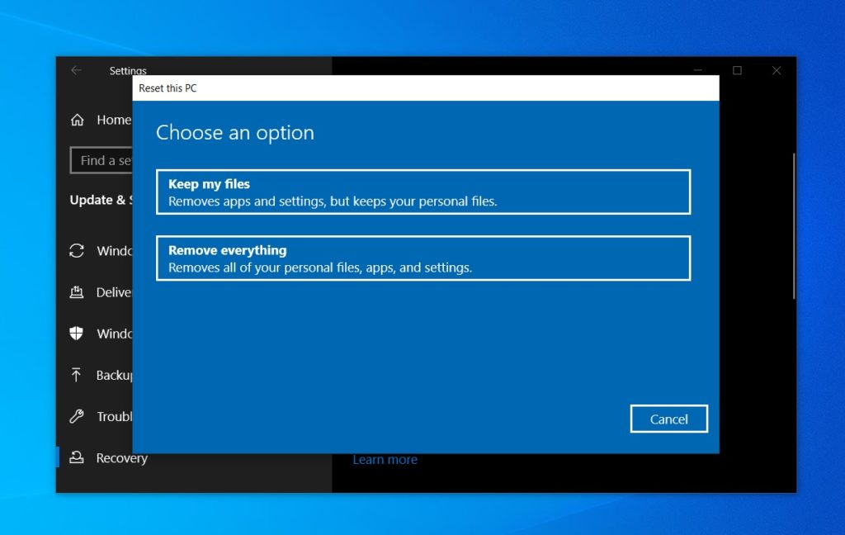Maximize the Settings window

[737, 70]
